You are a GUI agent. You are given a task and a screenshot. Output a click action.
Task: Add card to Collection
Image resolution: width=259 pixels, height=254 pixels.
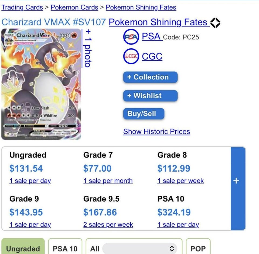(x=150, y=77)
